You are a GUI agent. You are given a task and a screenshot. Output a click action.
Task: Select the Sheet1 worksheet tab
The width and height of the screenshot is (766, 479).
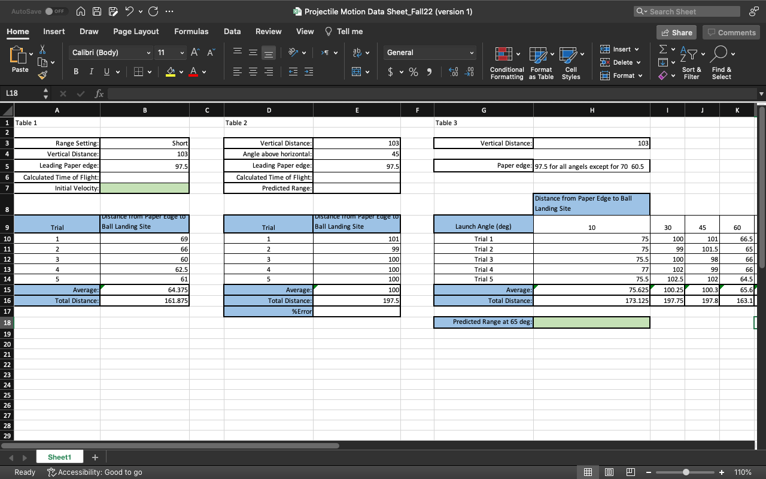[x=59, y=457]
